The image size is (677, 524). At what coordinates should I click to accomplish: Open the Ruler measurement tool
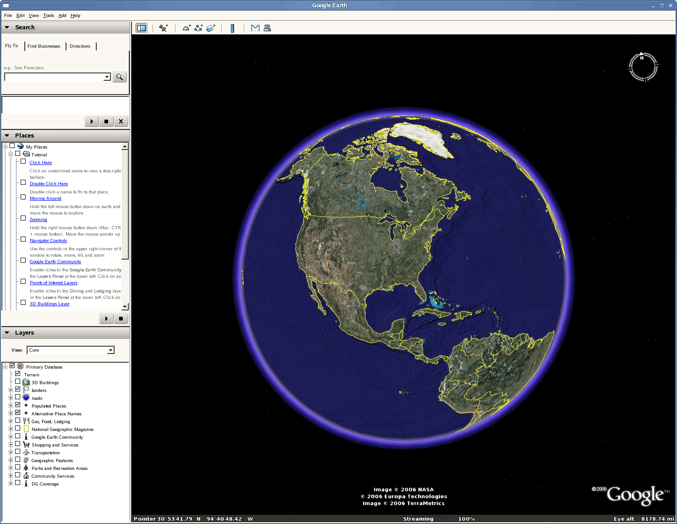tap(232, 28)
